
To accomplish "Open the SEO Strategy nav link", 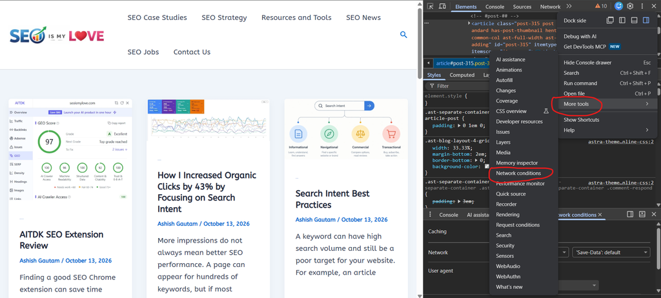I will pos(224,17).
